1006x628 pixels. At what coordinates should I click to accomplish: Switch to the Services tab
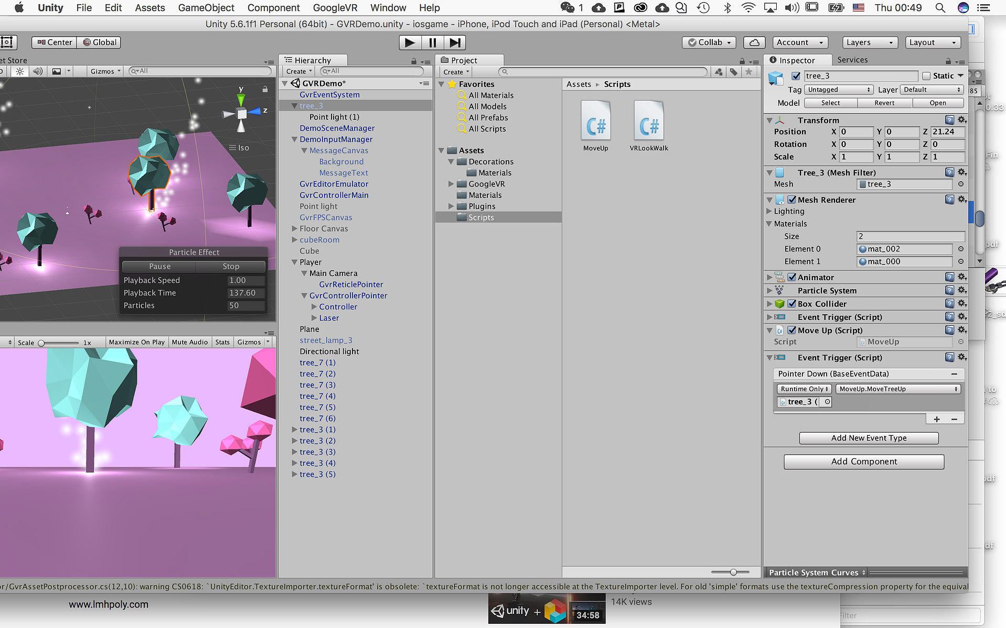click(852, 60)
